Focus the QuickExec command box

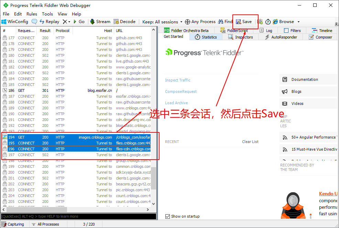pos(78,216)
